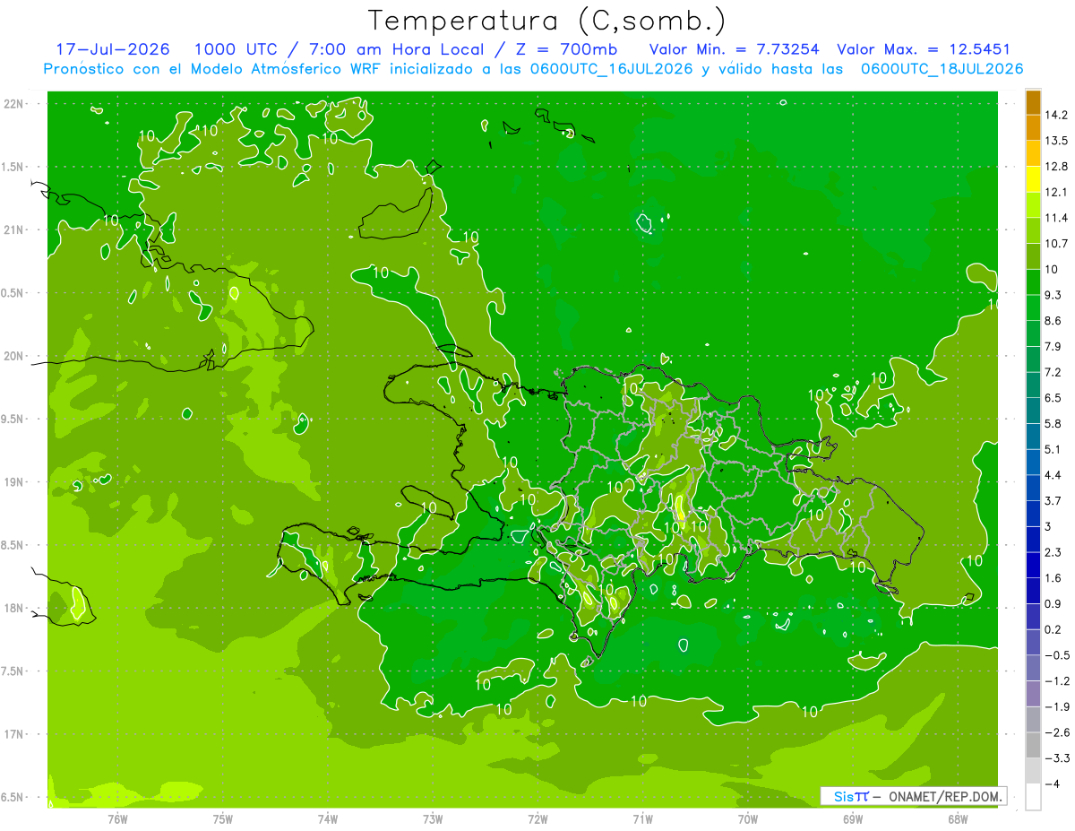The image size is (1075, 831).
Task: Click the '68W' longitude axis label
Action: [958, 819]
